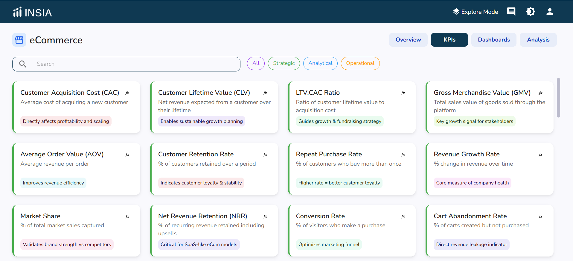The width and height of the screenshot is (573, 261).
Task: Filter by Analytical KPIs
Action: point(320,63)
